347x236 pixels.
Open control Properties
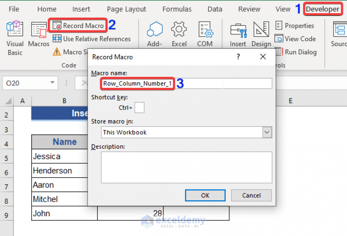point(295,26)
